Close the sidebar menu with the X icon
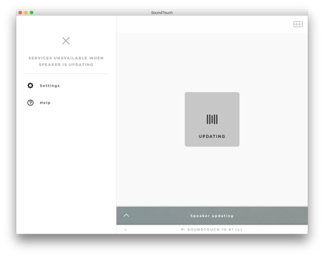Viewport: 324px width, 257px height. point(66,41)
